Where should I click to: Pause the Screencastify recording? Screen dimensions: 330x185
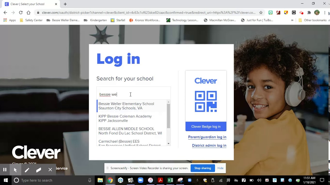[x=5, y=170]
